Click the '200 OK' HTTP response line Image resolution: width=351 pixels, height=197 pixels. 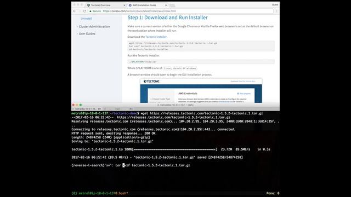pyautogui.click(x=114, y=134)
